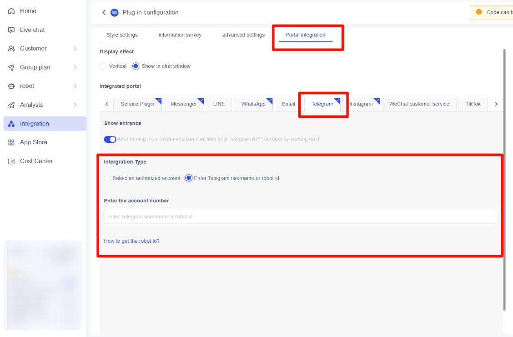Choose Select an authorized account option
This screenshot has width=513, height=337.
[x=107, y=178]
